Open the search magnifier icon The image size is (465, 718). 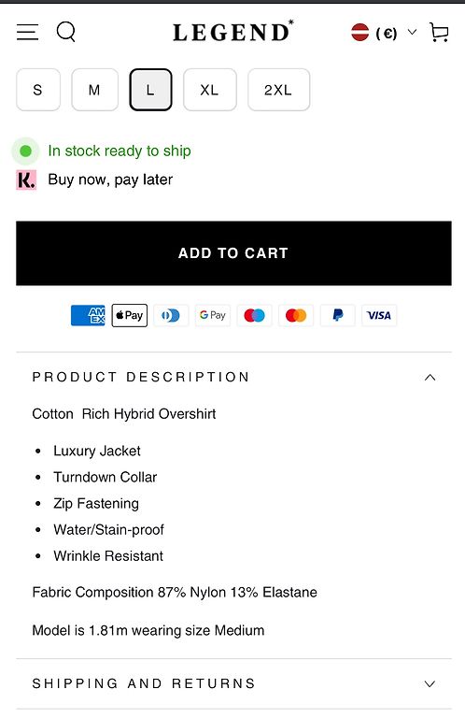(x=66, y=32)
